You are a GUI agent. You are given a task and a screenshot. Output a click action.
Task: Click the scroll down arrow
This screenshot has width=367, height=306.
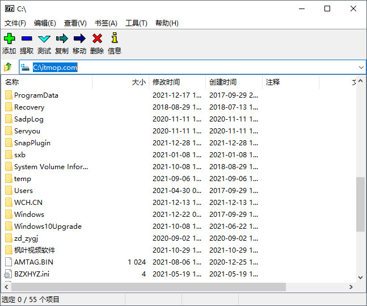[x=360, y=278]
